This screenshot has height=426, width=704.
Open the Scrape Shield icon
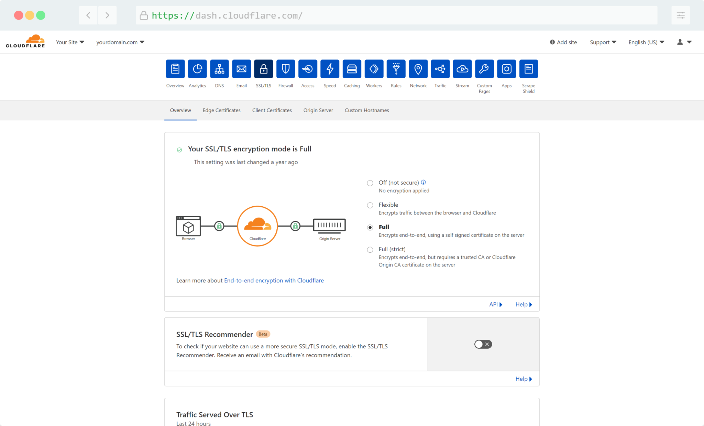coord(529,69)
